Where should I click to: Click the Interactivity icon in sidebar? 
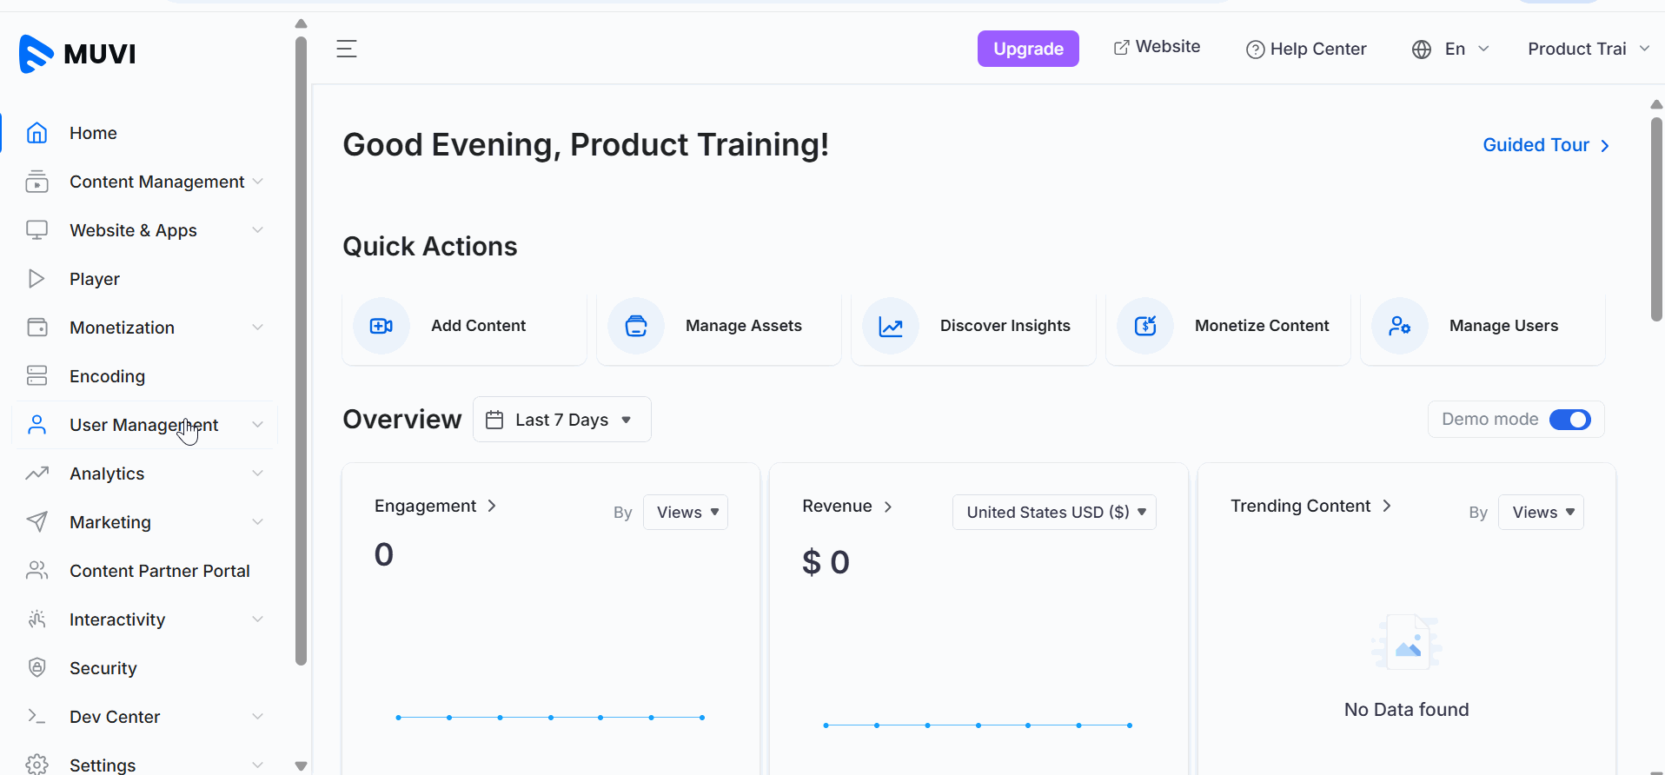[x=36, y=619]
